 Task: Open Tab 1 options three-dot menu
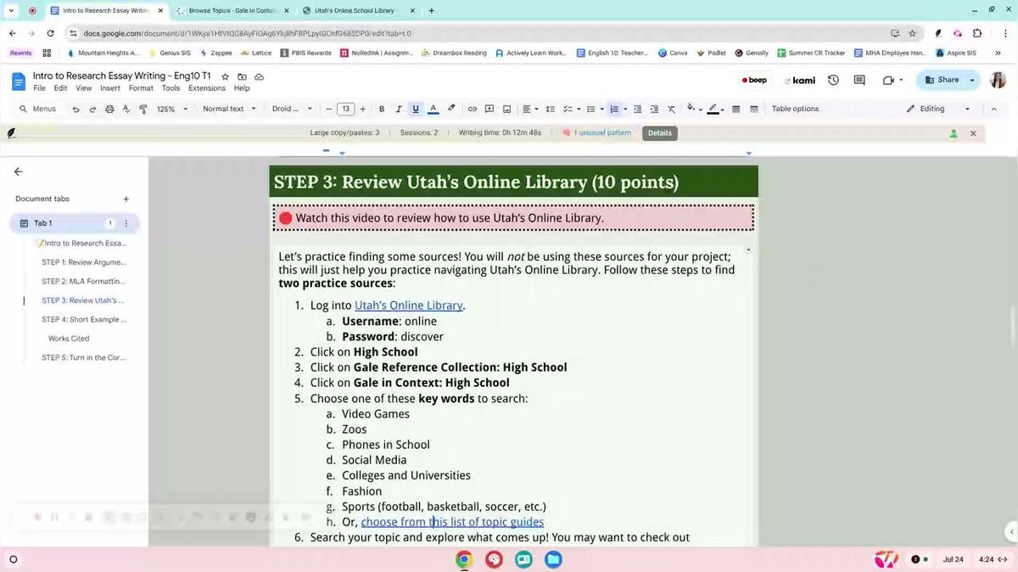tap(126, 223)
